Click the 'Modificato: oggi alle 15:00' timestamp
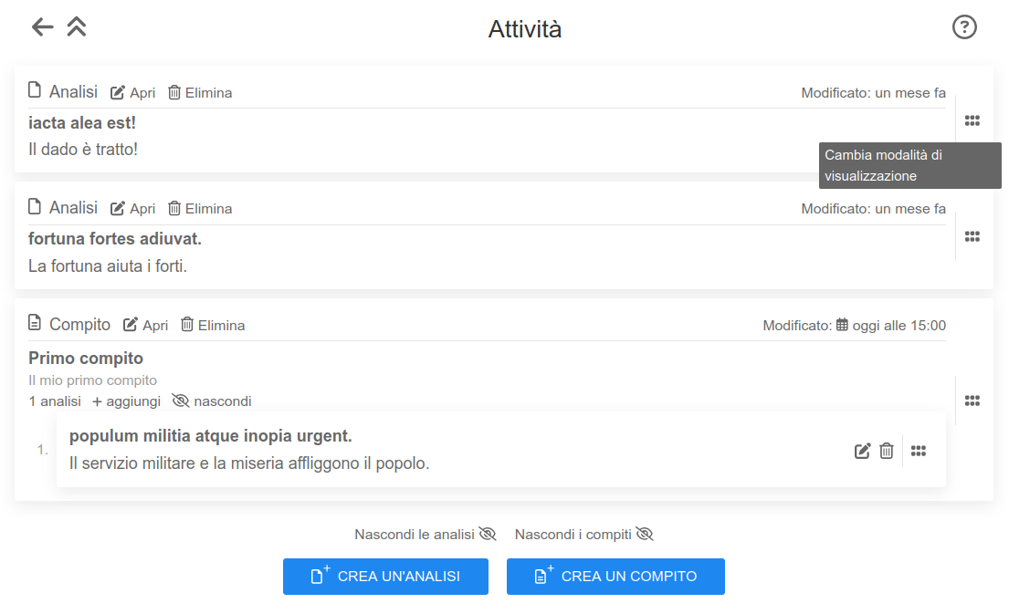 tap(855, 326)
